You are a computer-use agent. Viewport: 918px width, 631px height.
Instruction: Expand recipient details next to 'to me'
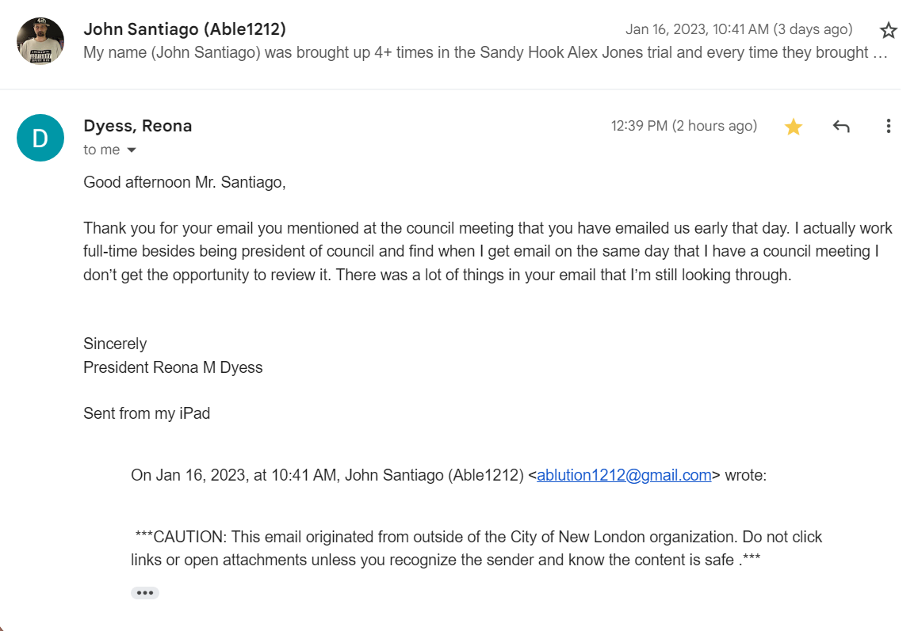tap(132, 150)
